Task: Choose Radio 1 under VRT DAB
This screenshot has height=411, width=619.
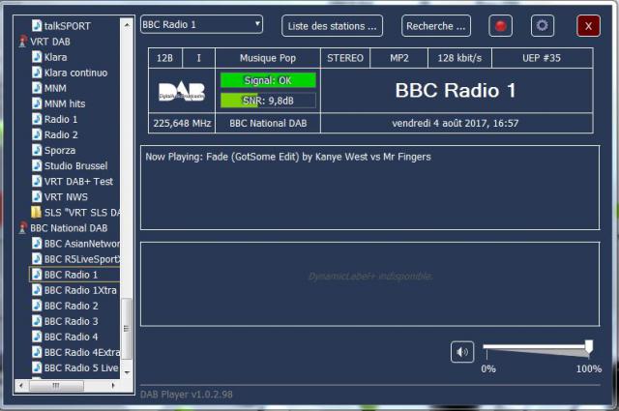Action: (60, 119)
